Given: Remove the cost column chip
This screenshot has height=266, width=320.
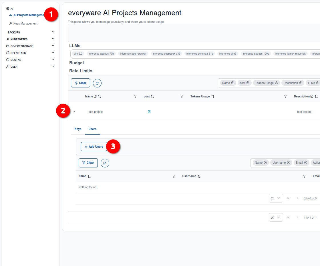Looking at the screenshot, I should click(x=248, y=83).
